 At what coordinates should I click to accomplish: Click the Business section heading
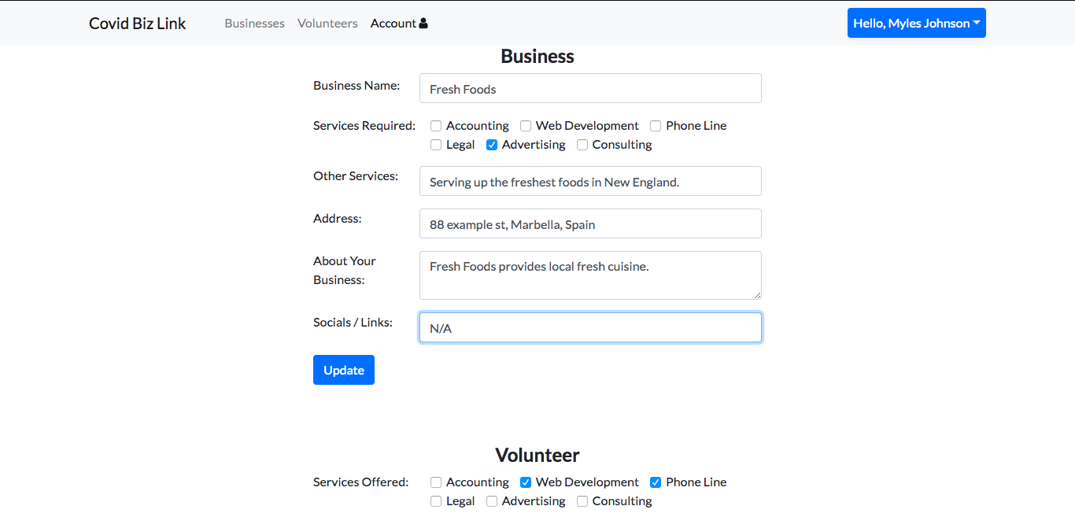(x=537, y=57)
